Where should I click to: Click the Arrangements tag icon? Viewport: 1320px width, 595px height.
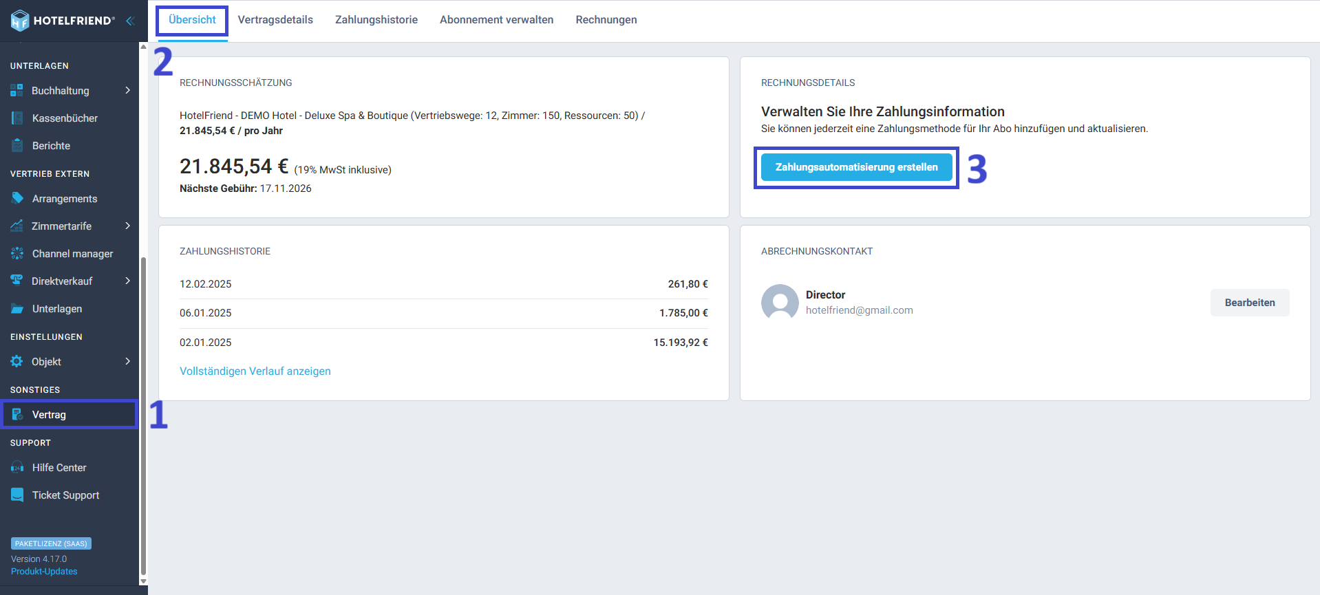point(17,198)
